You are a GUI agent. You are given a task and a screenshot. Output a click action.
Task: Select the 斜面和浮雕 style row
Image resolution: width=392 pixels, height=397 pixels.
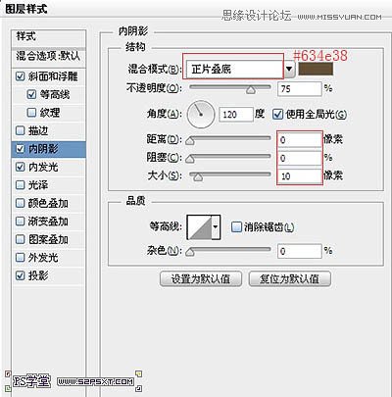[49, 76]
